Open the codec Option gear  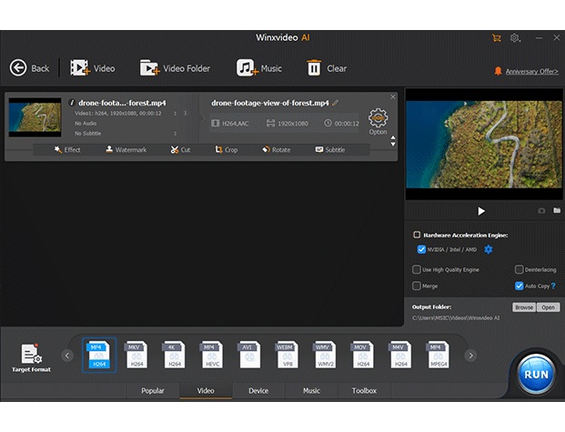[x=378, y=118]
